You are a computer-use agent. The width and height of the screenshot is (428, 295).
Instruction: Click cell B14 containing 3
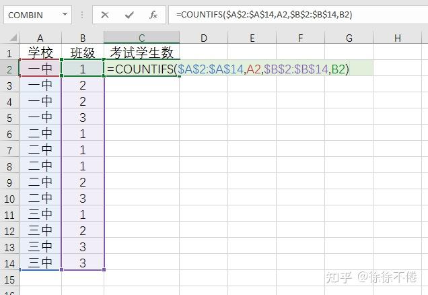[x=83, y=262]
